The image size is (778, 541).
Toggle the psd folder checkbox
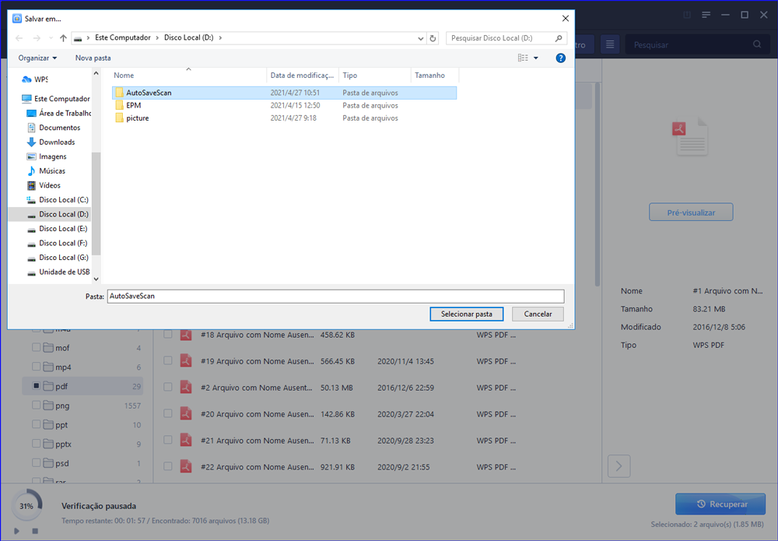pyautogui.click(x=37, y=462)
